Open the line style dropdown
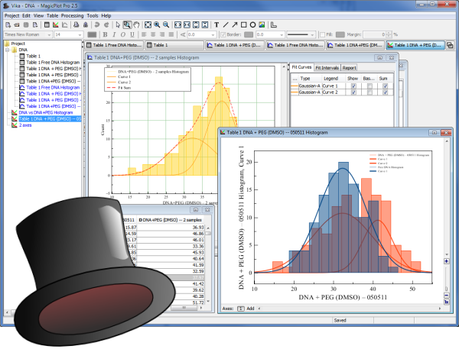The width and height of the screenshot is (459, 359). pyautogui.click(x=312, y=35)
